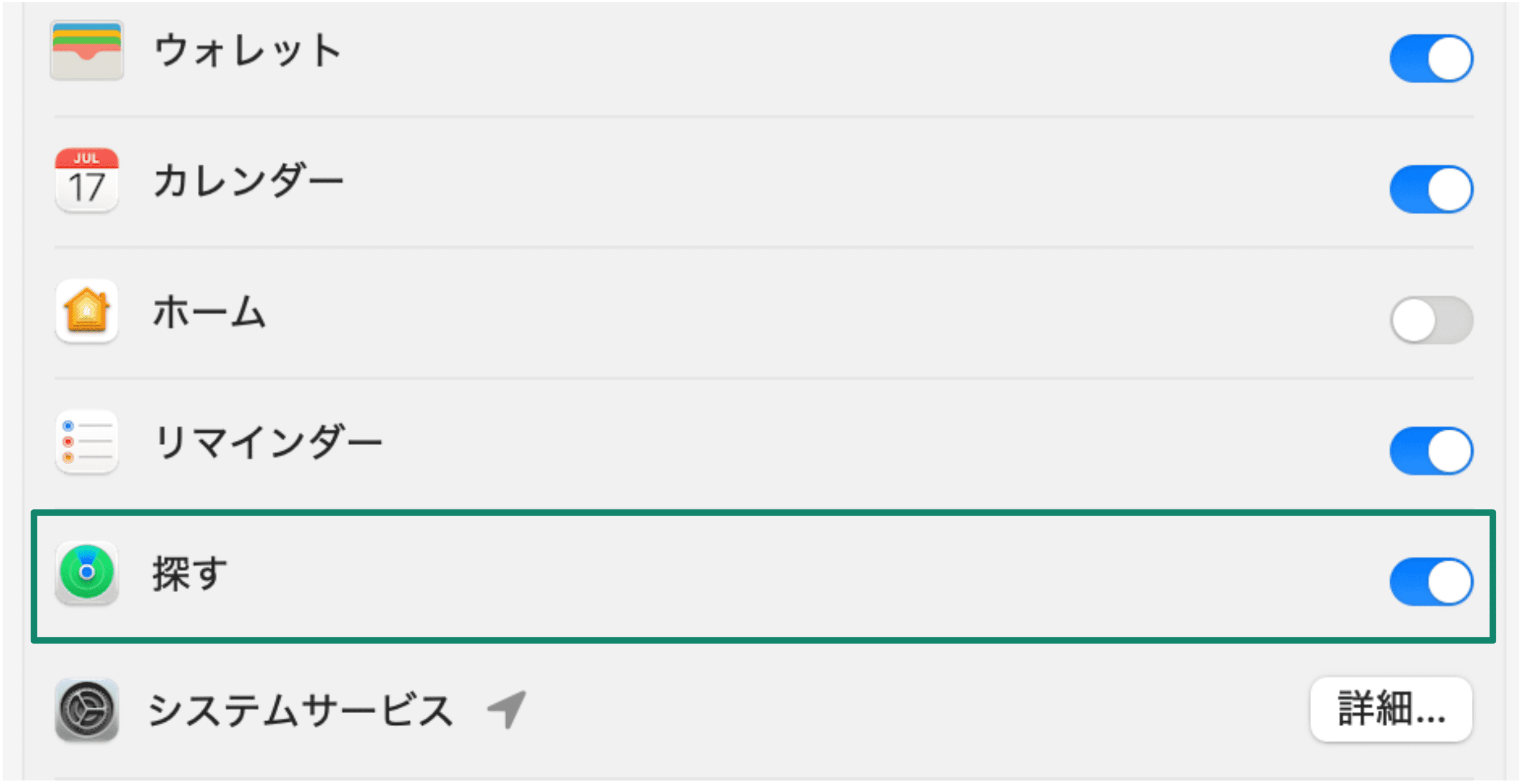The image size is (1522, 783).
Task: Click the ウォレット text label
Action: [248, 51]
